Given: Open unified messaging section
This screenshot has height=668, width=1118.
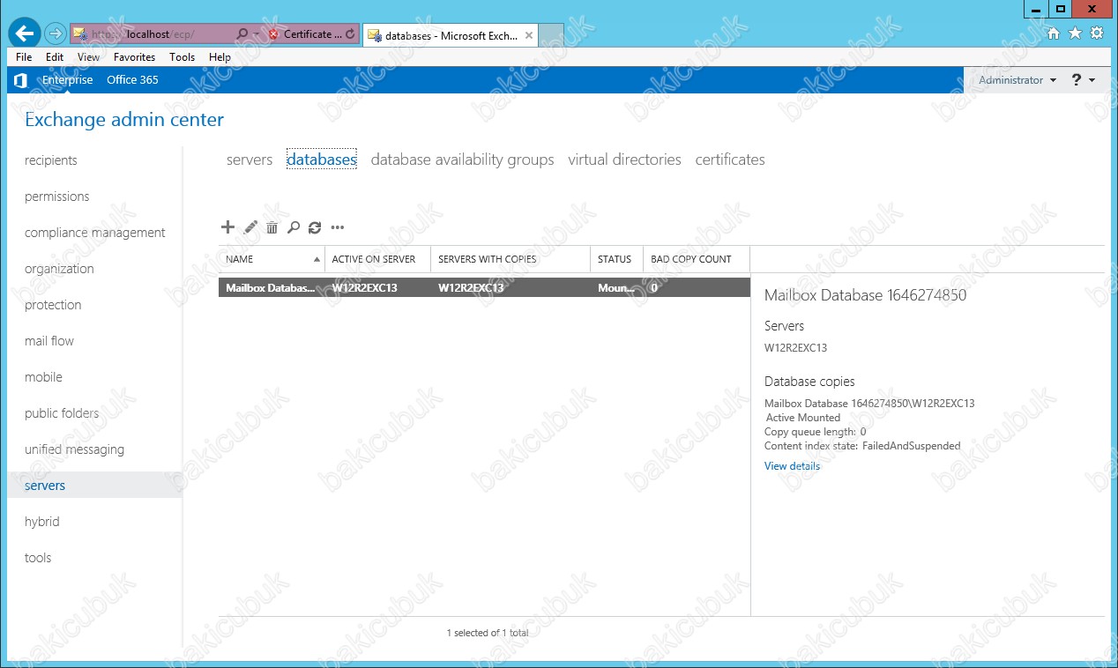Looking at the screenshot, I should (74, 449).
